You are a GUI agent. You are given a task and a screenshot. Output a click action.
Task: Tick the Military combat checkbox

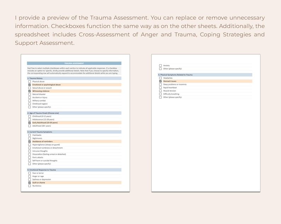click(x=30, y=101)
